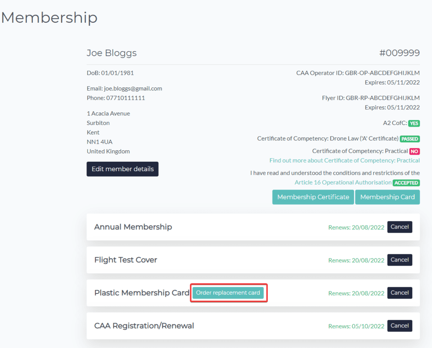Screen dimensions: 432x348
Task: Click the green YES badge for A2 CofC
Action: [414, 123]
